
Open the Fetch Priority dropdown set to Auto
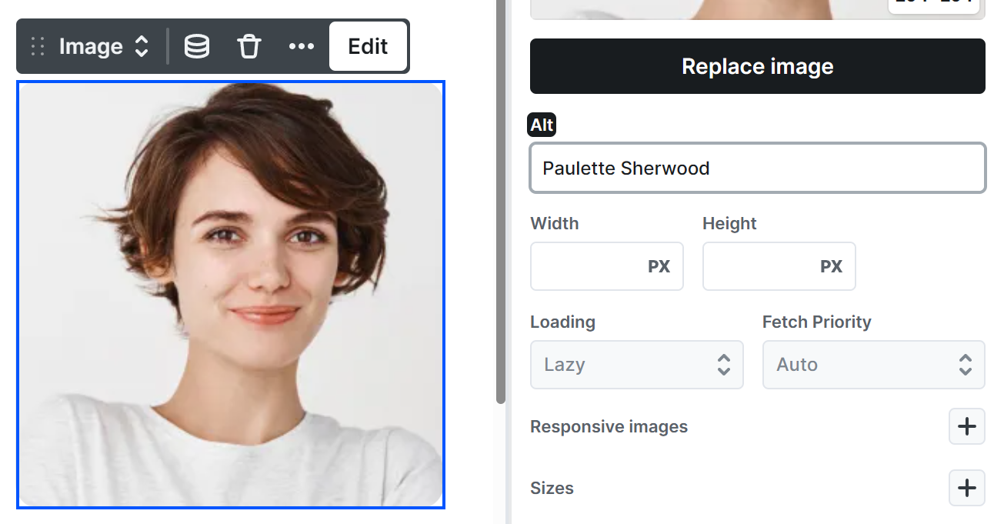pos(873,365)
